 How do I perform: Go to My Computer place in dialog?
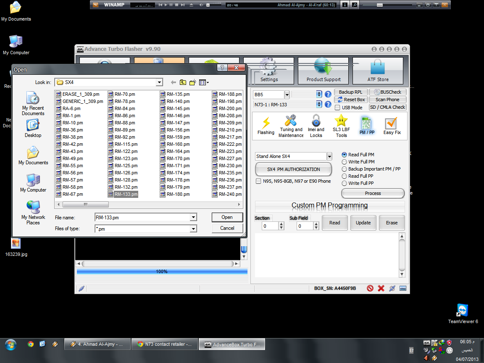point(33,183)
